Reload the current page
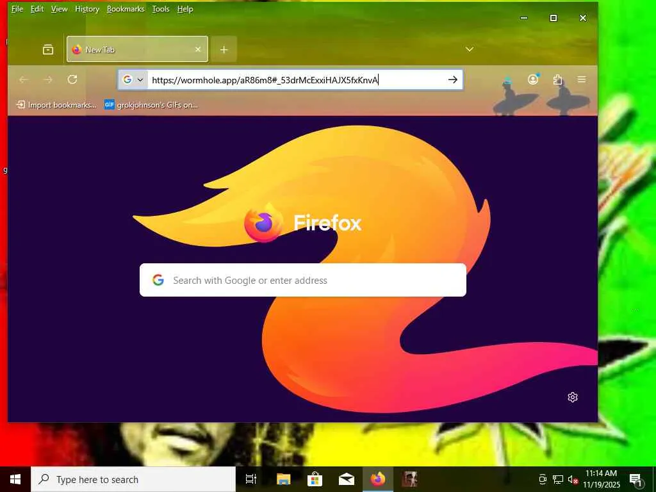The width and height of the screenshot is (656, 492). (x=72, y=79)
